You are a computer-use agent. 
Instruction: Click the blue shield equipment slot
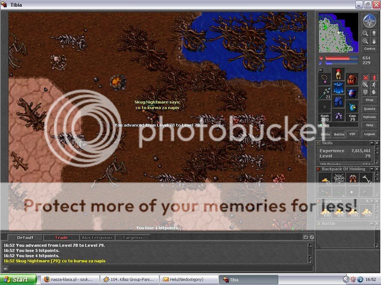[x=352, y=93]
